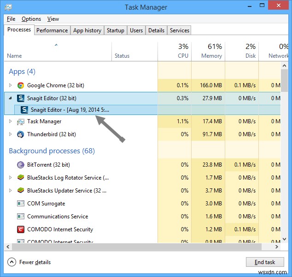This screenshot has width=292, height=277.
Task: Click the COM Surrogate icon
Action: [21, 204]
